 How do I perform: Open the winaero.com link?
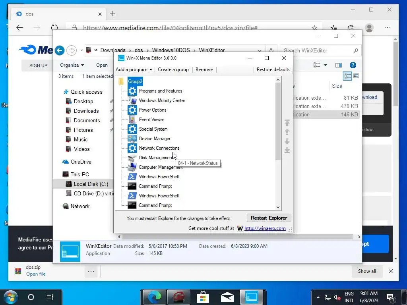click(x=265, y=228)
